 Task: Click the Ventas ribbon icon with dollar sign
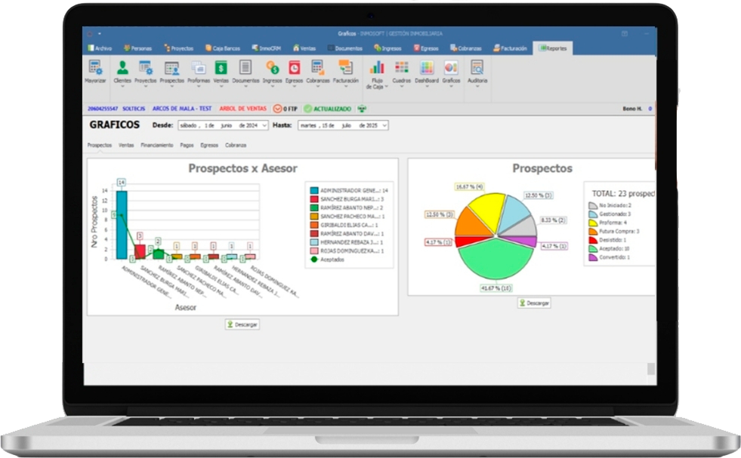221,68
